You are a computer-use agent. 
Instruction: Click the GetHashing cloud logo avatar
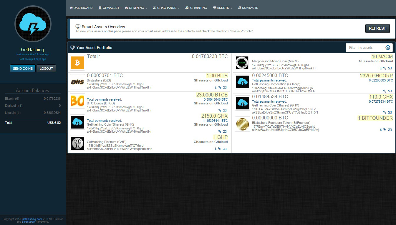(x=33, y=24)
